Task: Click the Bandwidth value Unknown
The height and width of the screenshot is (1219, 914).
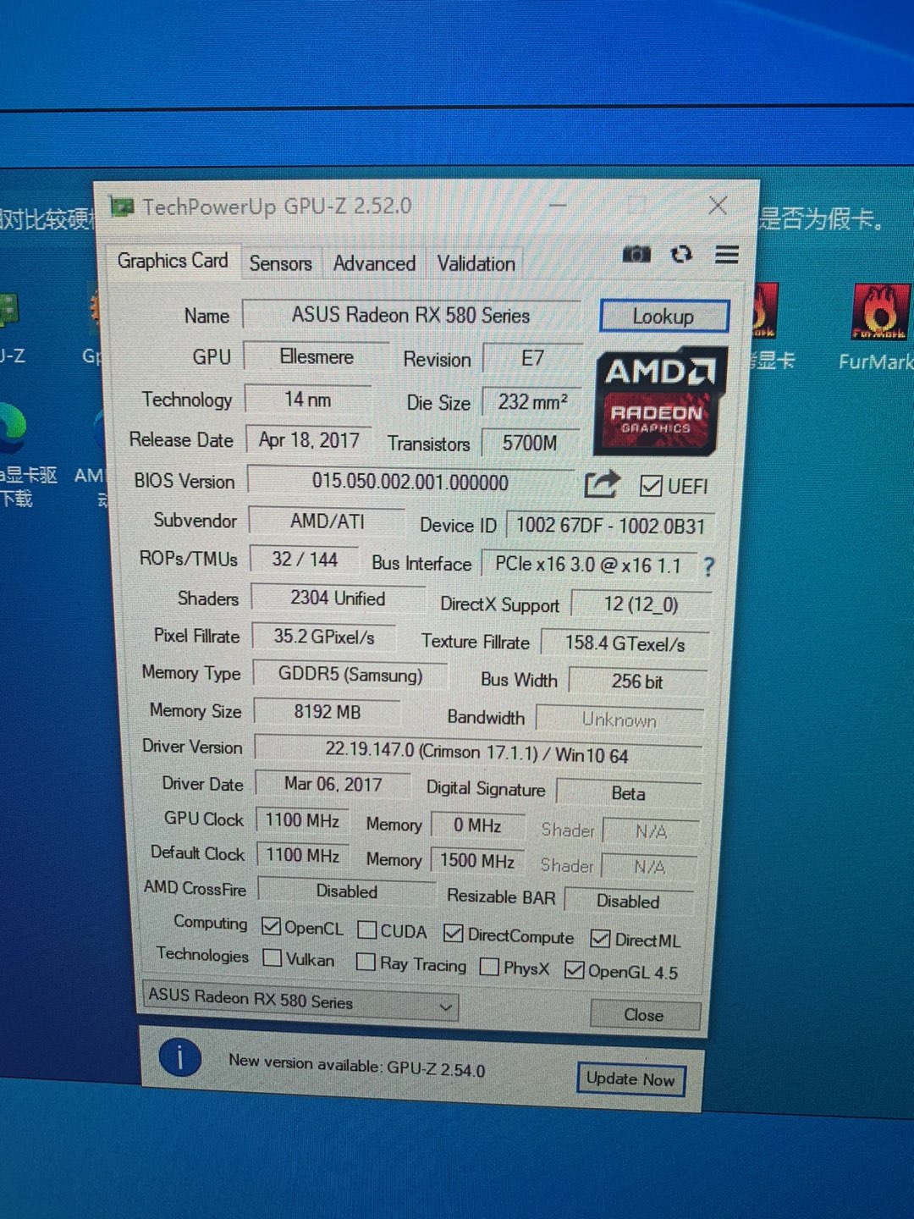Action: click(619, 720)
